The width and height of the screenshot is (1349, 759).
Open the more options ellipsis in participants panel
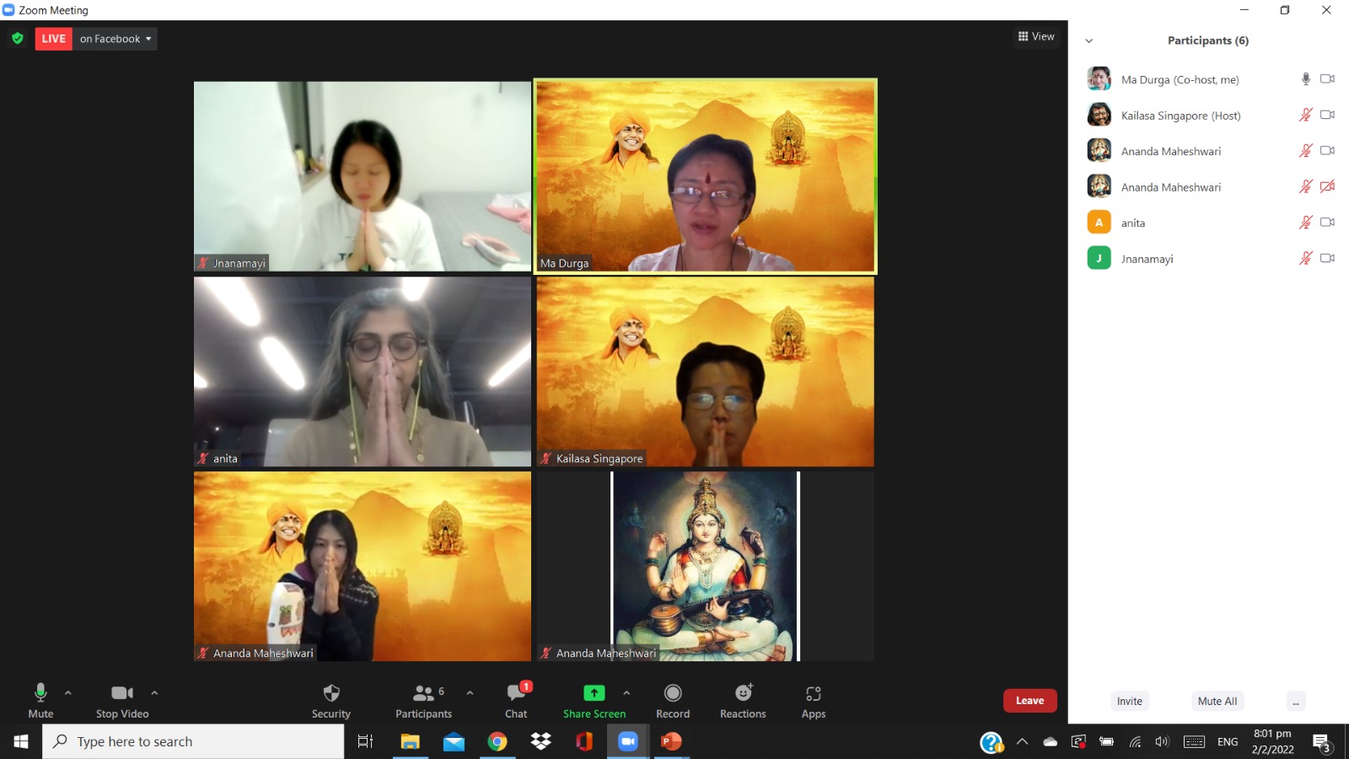[1296, 702]
